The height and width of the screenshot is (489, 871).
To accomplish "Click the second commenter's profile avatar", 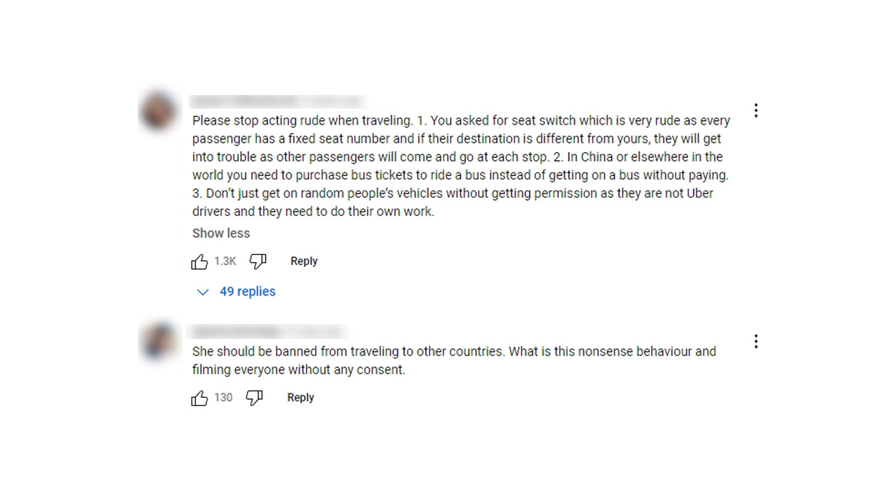I will (x=158, y=341).
